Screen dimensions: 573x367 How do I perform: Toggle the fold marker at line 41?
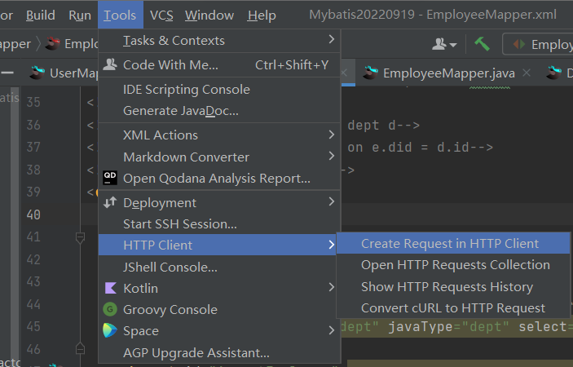coord(80,237)
